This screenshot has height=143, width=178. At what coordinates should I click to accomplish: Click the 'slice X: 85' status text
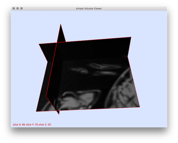click(x=19, y=125)
